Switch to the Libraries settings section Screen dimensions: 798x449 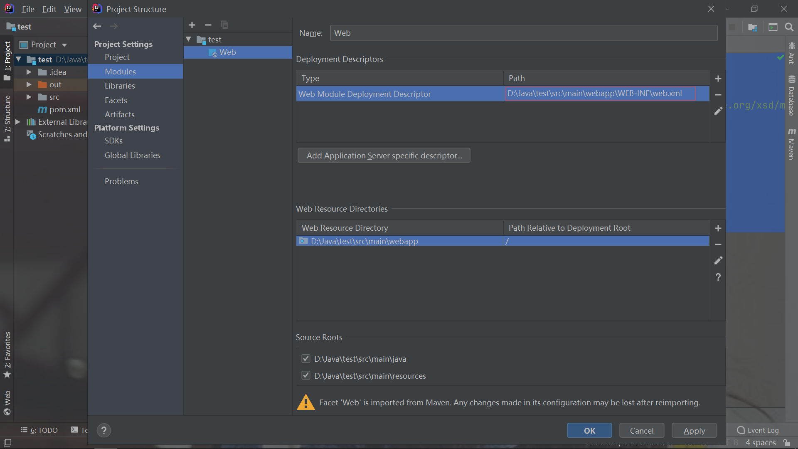click(120, 86)
